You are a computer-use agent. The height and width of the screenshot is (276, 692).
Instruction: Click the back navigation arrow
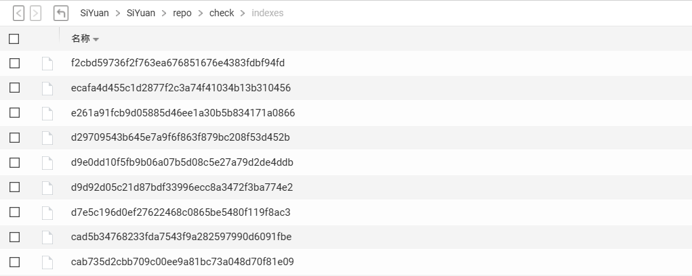click(x=18, y=13)
